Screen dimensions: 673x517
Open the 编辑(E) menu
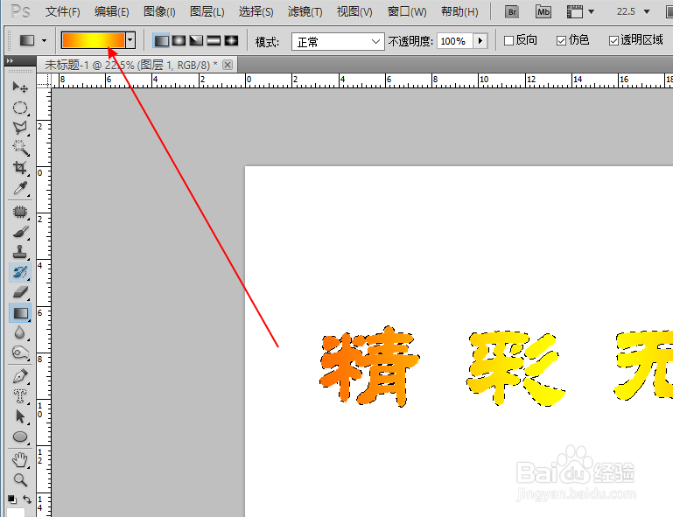pyautogui.click(x=112, y=11)
